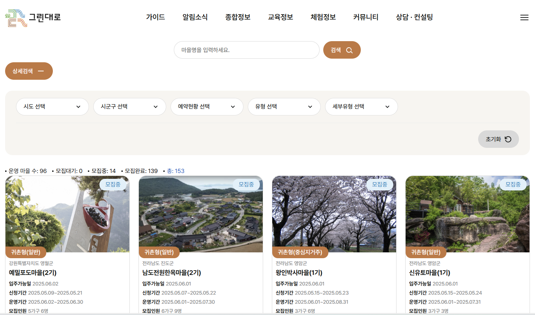Click the village name search input field
Viewport: 535px width, 315px height.
tap(246, 50)
